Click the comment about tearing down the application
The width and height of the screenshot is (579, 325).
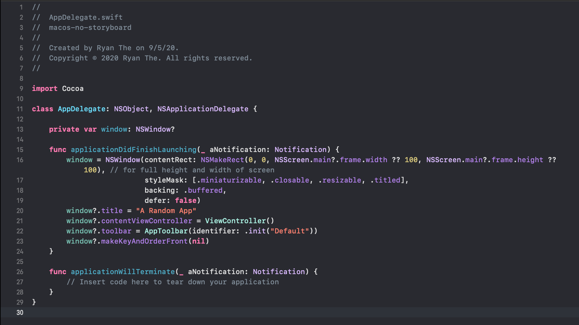[x=172, y=282]
